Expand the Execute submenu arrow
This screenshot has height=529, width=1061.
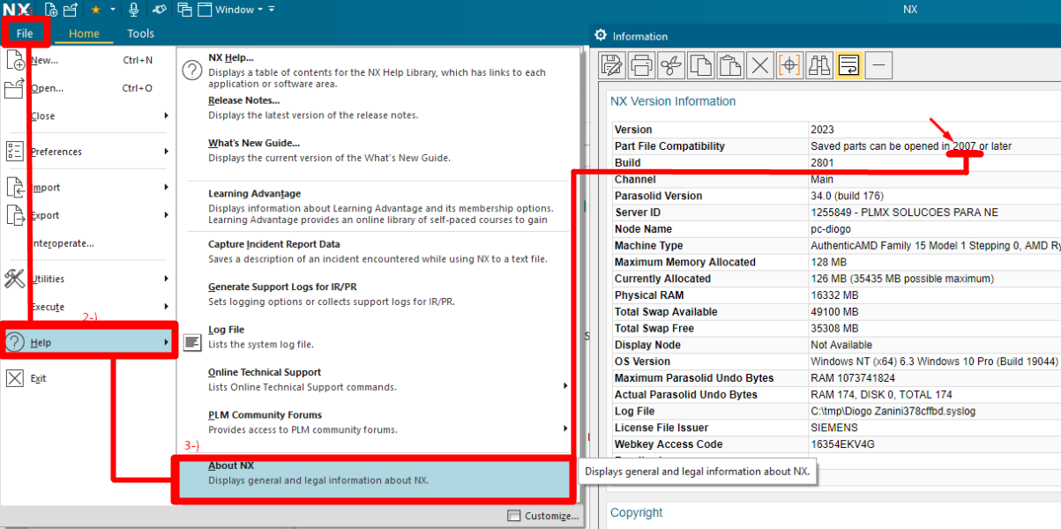(x=166, y=307)
